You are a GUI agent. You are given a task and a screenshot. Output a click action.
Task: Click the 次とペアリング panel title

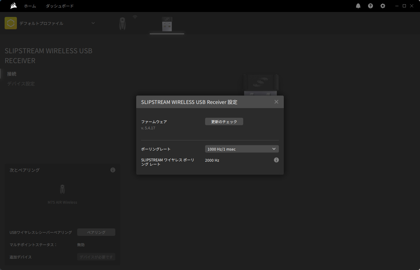point(25,170)
